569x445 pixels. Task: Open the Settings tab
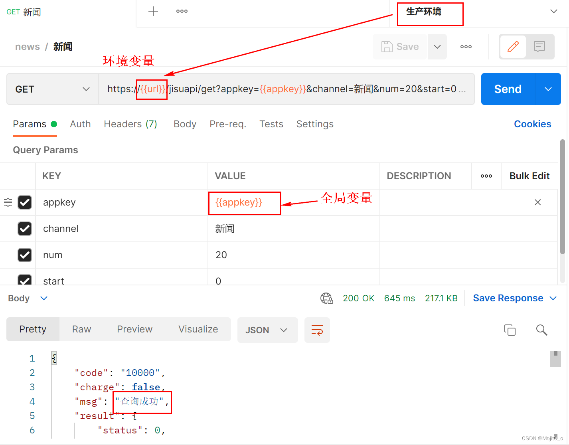click(315, 124)
